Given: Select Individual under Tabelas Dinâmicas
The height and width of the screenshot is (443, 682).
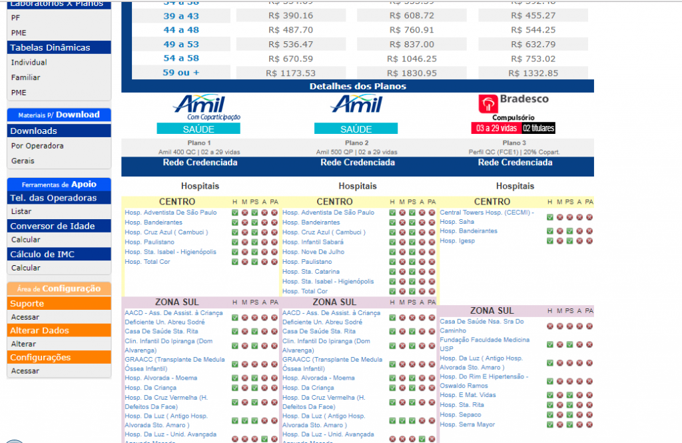Looking at the screenshot, I should click(x=29, y=62).
